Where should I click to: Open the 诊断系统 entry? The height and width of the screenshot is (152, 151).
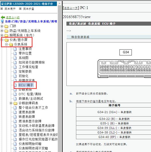pos(25,90)
